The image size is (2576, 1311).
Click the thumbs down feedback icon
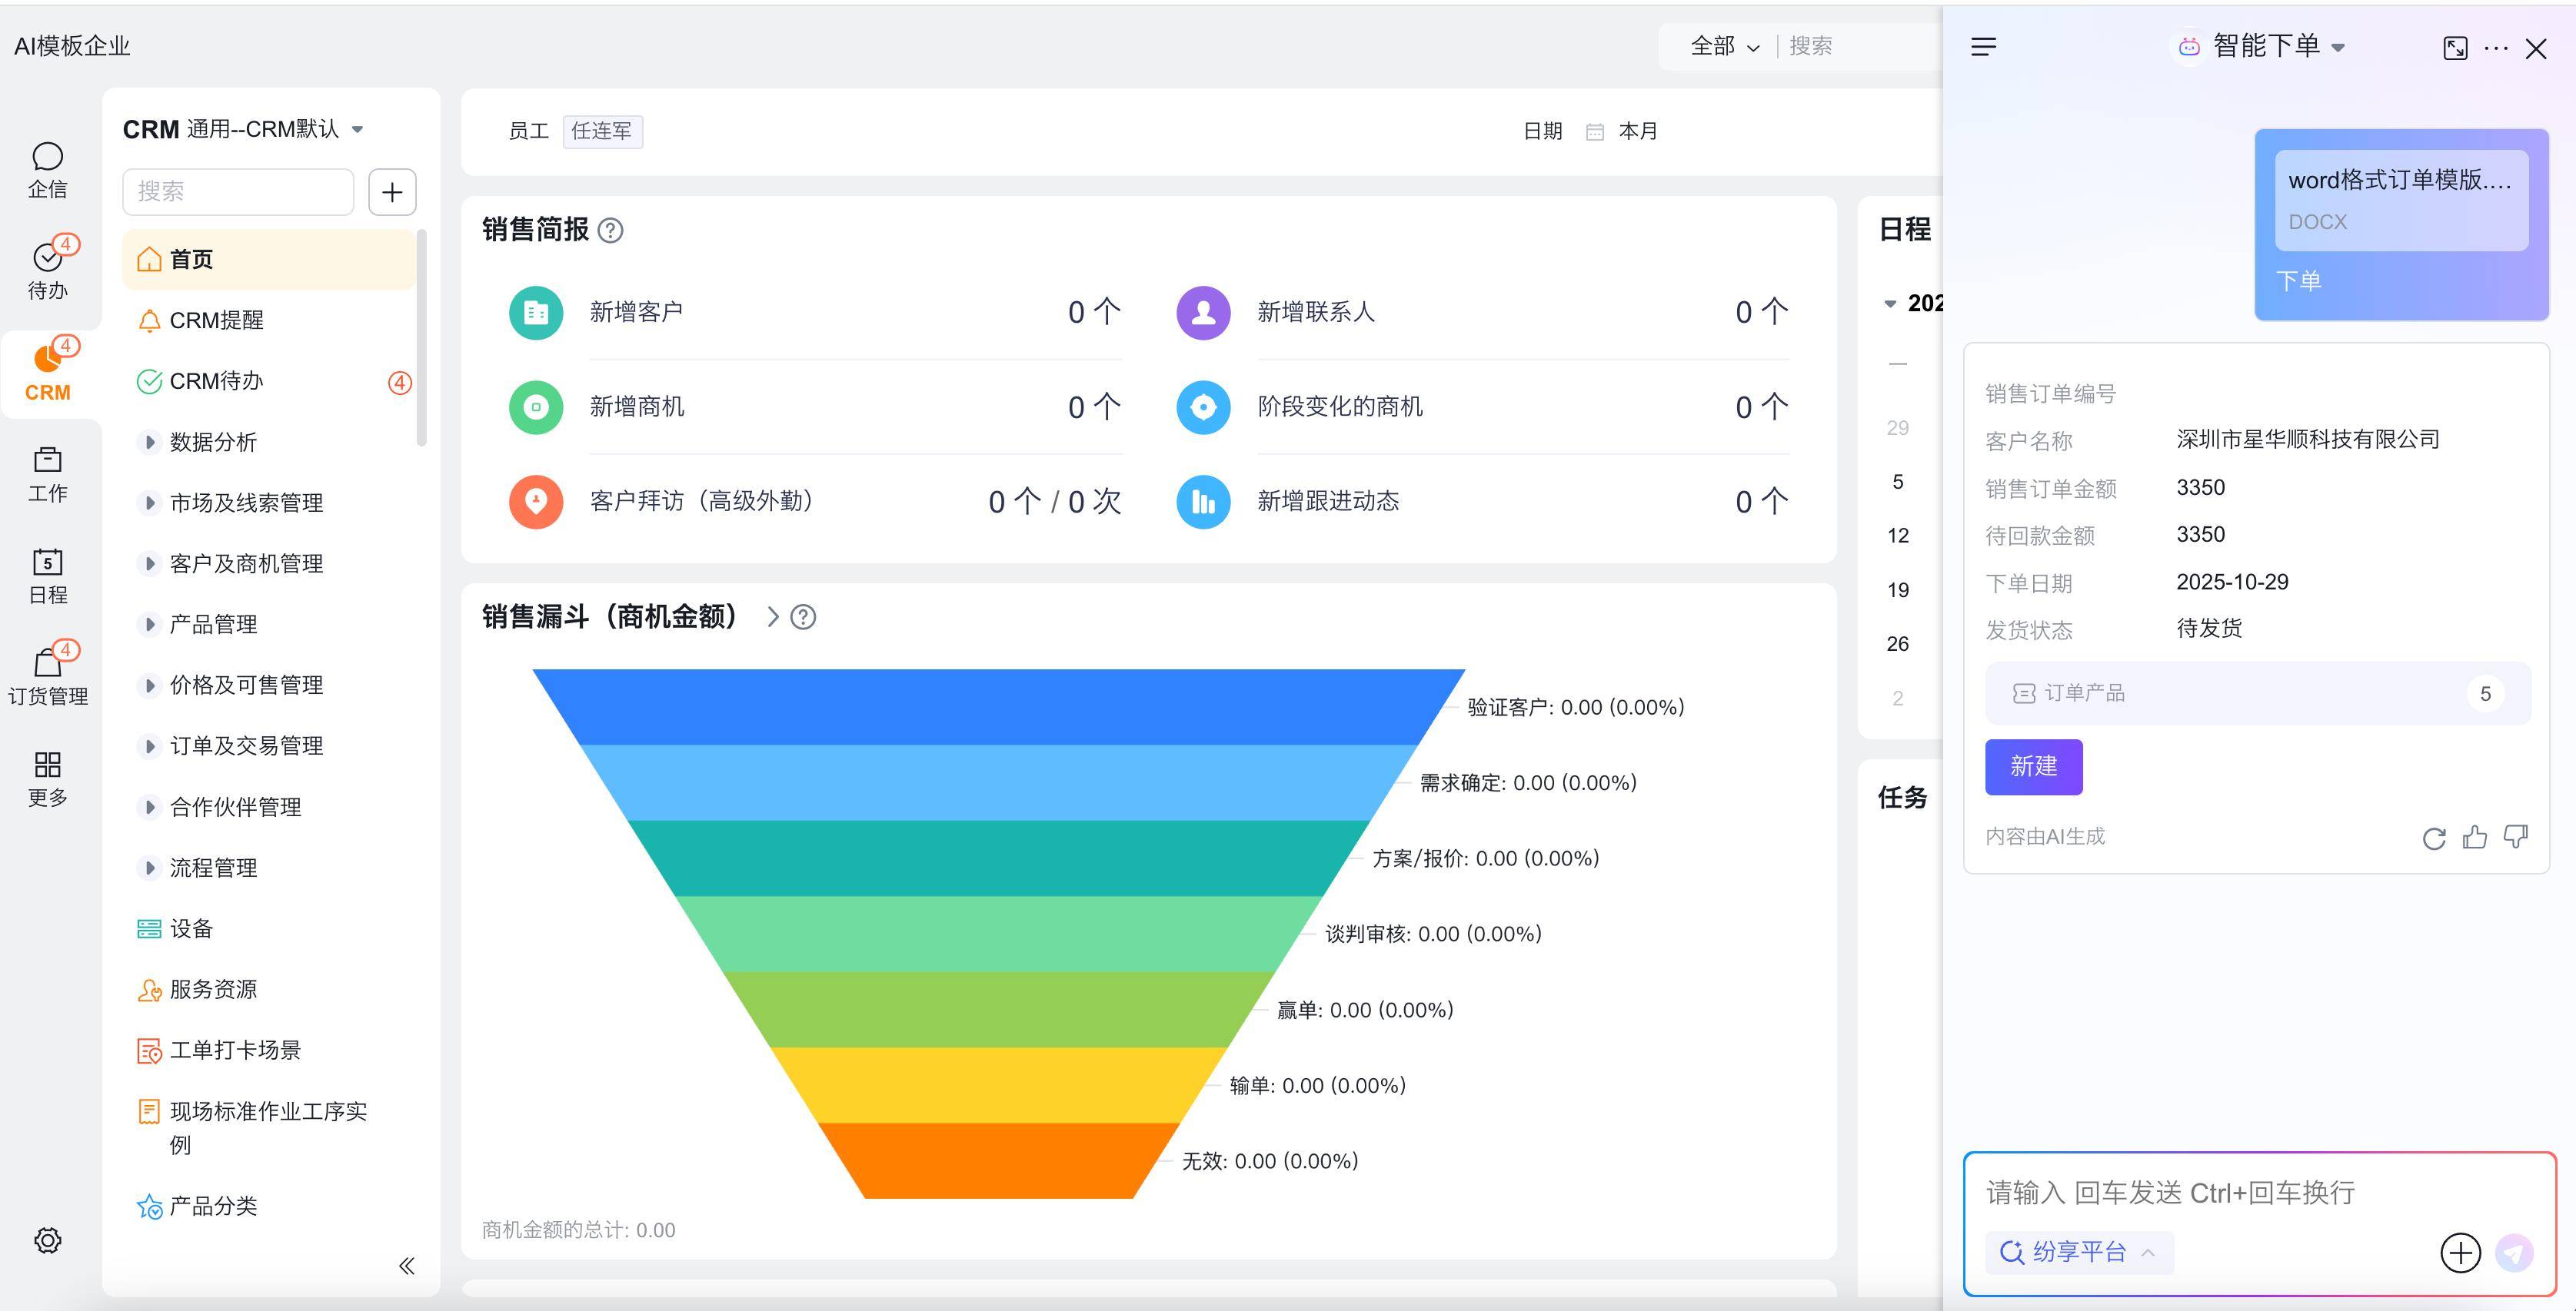[x=2516, y=838]
